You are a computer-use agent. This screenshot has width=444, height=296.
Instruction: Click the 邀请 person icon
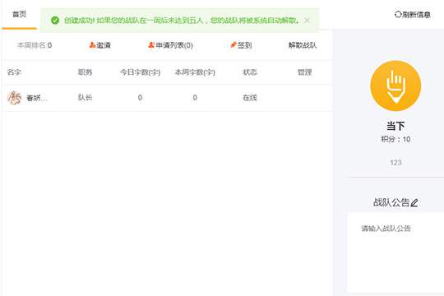(x=92, y=45)
